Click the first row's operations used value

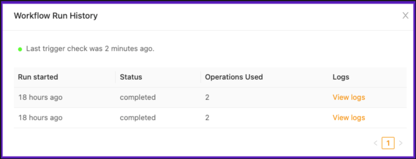tap(207, 97)
